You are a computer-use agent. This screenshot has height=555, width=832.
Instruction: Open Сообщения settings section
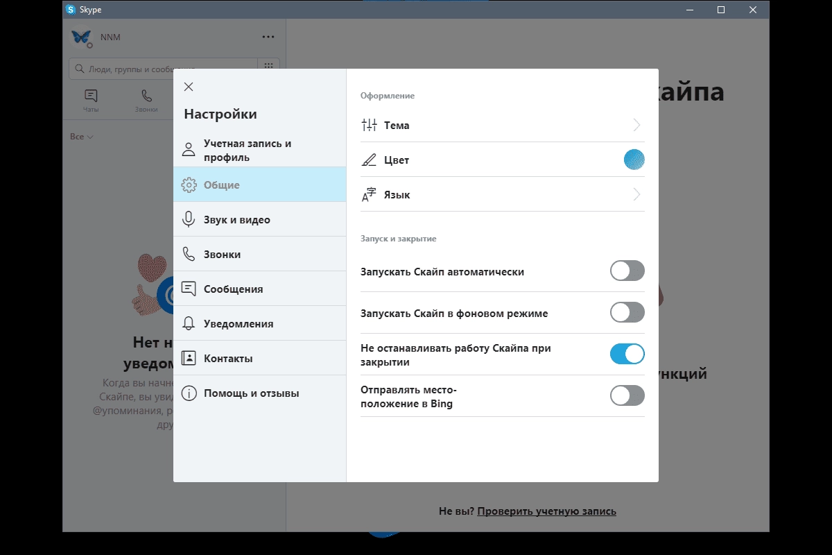259,289
